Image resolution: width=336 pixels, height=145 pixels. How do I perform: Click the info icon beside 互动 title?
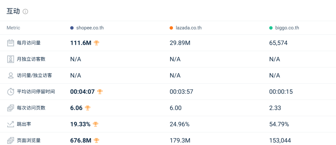click(25, 11)
